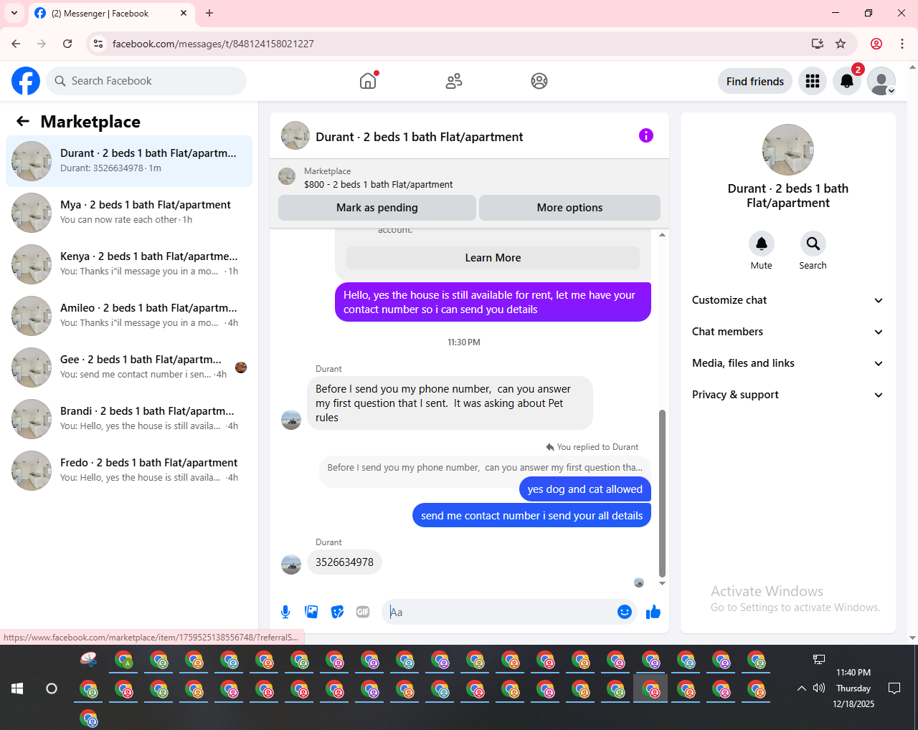Open a new browser tab
Image resolution: width=918 pixels, height=730 pixels.
(x=209, y=13)
